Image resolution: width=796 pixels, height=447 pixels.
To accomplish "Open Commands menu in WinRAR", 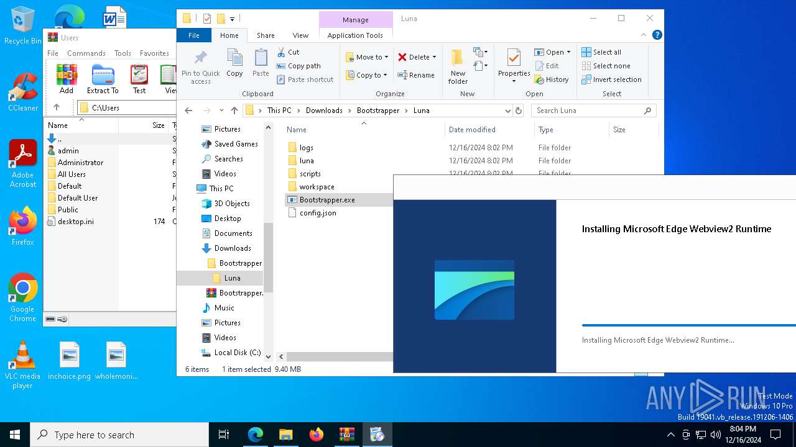I will pyautogui.click(x=86, y=53).
